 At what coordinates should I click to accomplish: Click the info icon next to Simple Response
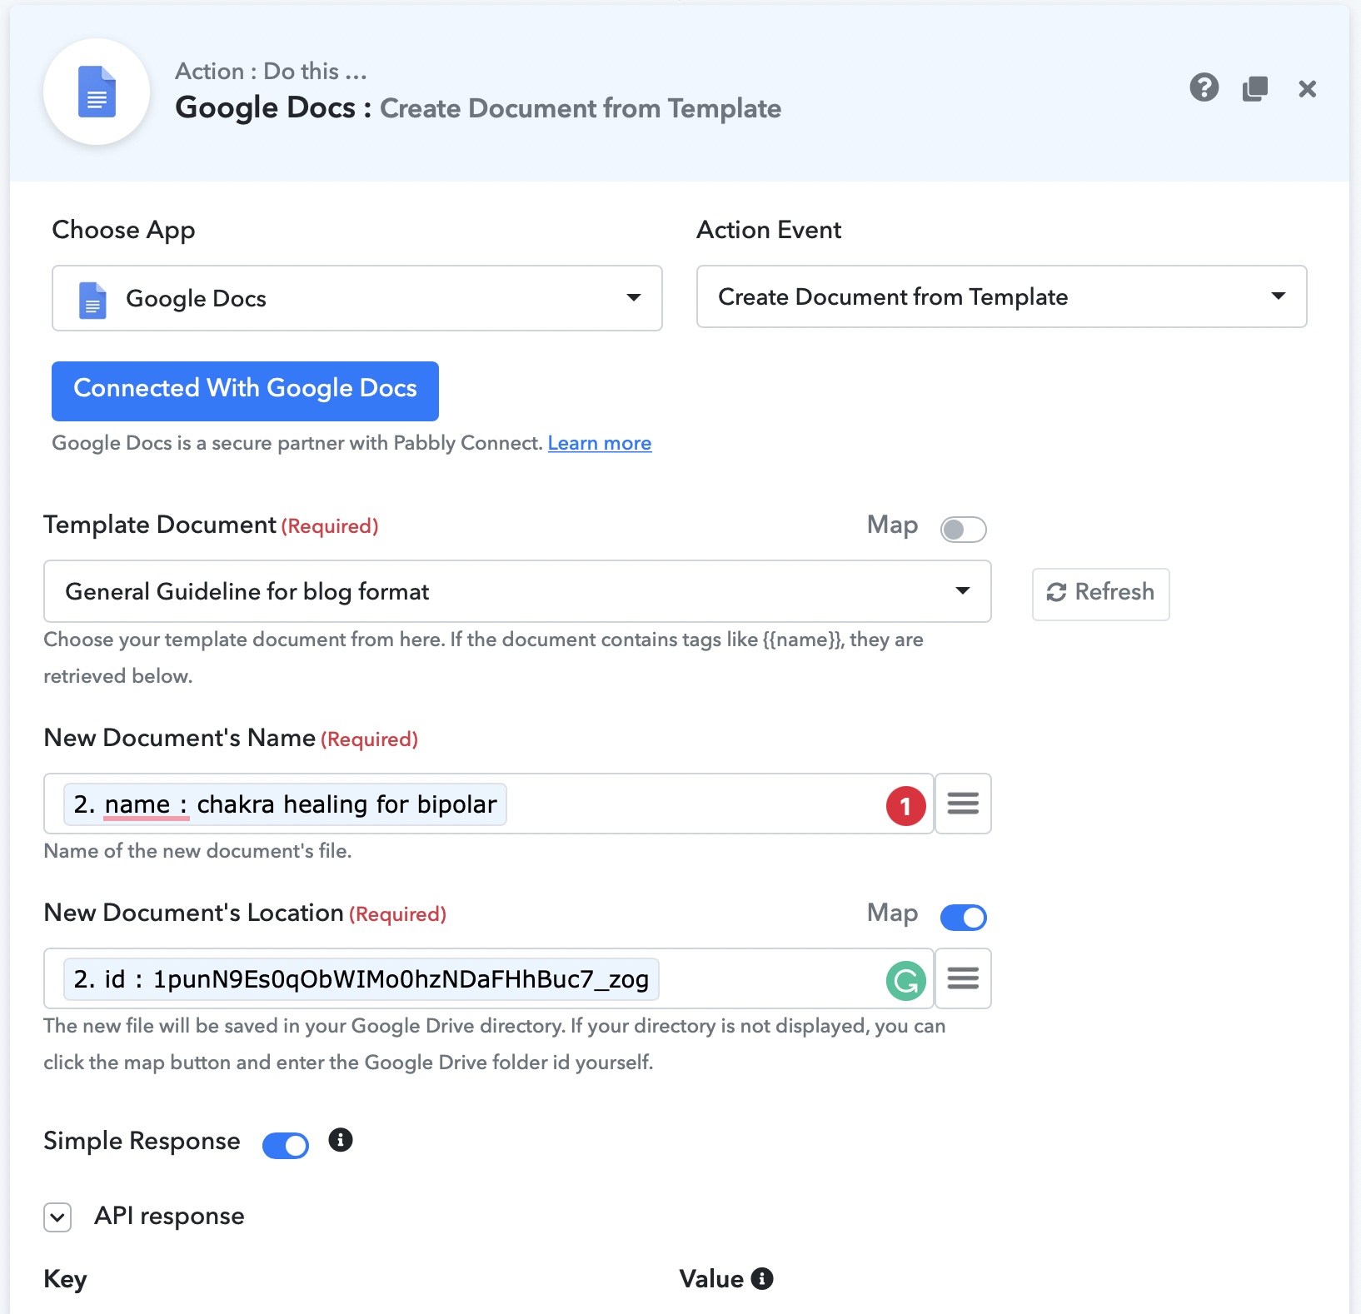coord(340,1140)
